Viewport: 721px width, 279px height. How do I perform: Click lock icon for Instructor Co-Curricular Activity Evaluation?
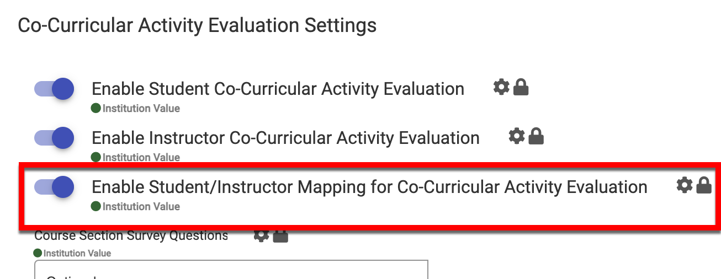point(536,136)
